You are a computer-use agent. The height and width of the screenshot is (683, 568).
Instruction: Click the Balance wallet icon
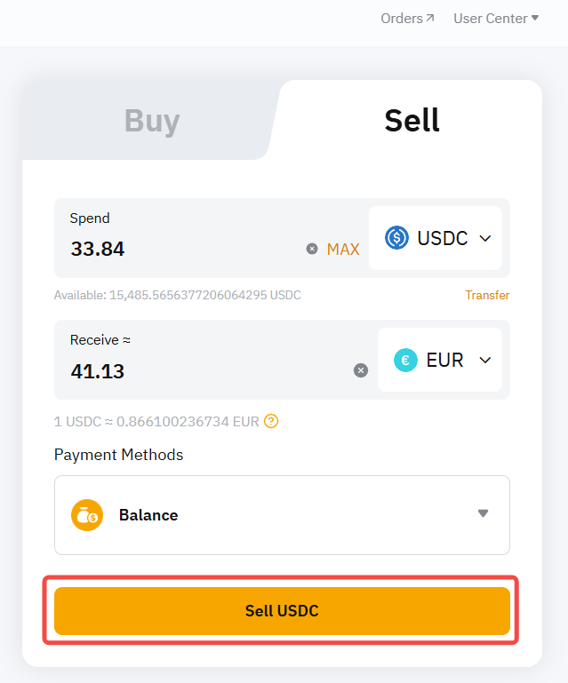87,515
